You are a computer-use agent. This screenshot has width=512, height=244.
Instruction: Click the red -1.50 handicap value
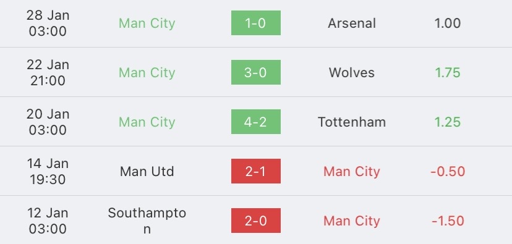coord(448,221)
